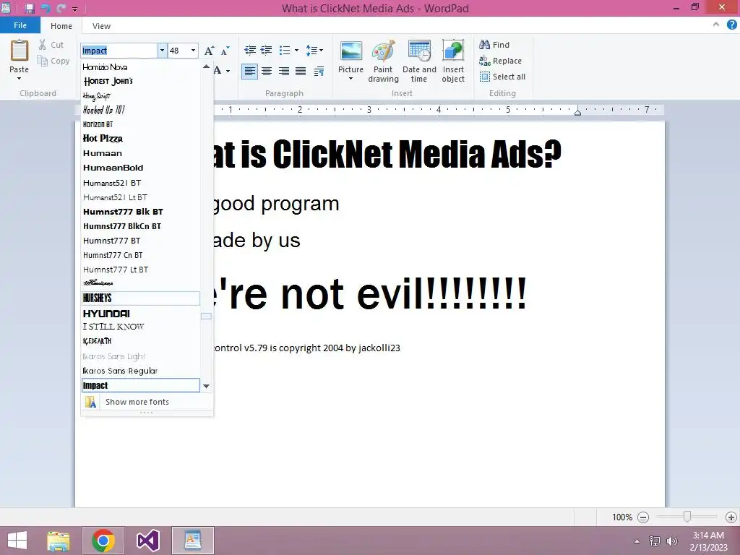Switch to the View tab
Screen dimensions: 740x555
coord(101,26)
